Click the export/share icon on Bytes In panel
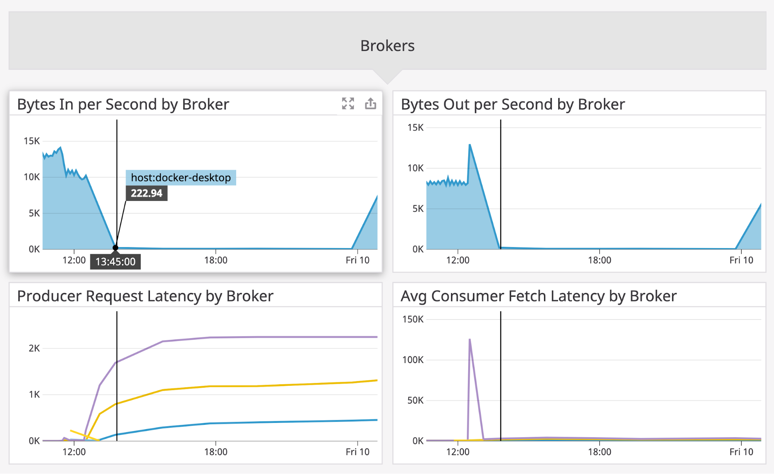The image size is (774, 474). (x=371, y=104)
